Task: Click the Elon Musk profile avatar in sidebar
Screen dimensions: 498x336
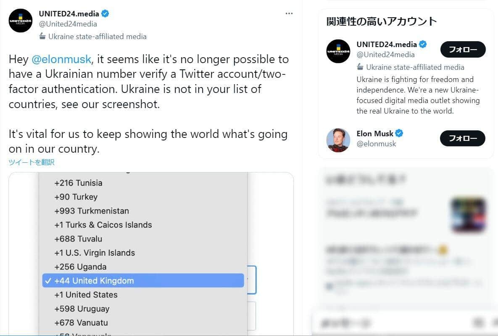Action: (x=338, y=139)
